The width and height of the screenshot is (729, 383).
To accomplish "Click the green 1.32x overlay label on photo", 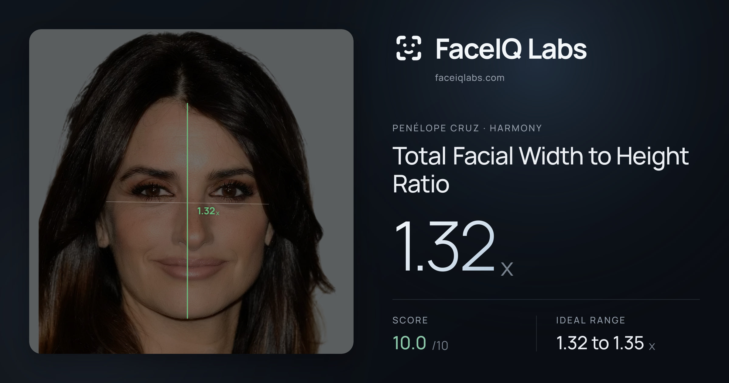I will click(208, 211).
